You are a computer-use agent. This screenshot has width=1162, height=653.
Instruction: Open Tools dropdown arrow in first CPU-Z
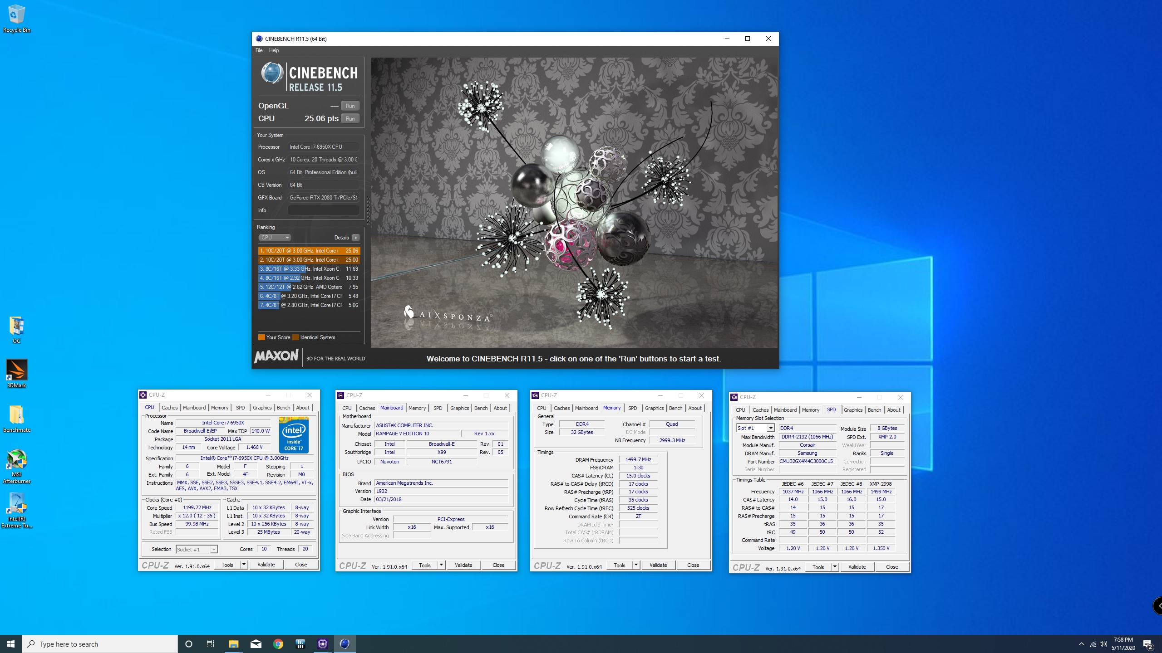point(244,565)
